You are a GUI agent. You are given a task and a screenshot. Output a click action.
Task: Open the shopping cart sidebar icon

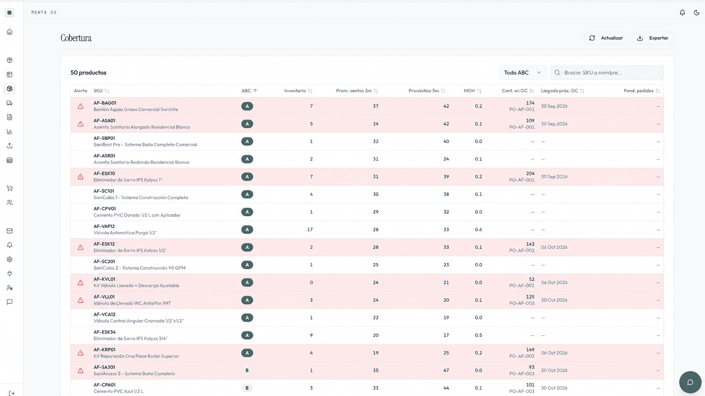pyautogui.click(x=10, y=188)
